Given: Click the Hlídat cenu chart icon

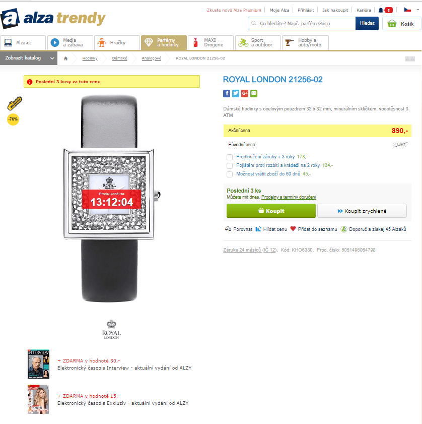Looking at the screenshot, I should point(258,229).
